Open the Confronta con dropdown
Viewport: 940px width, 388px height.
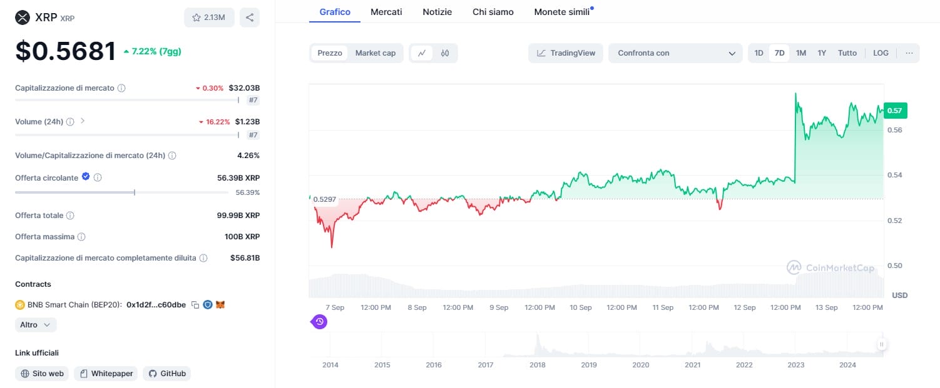tap(676, 53)
